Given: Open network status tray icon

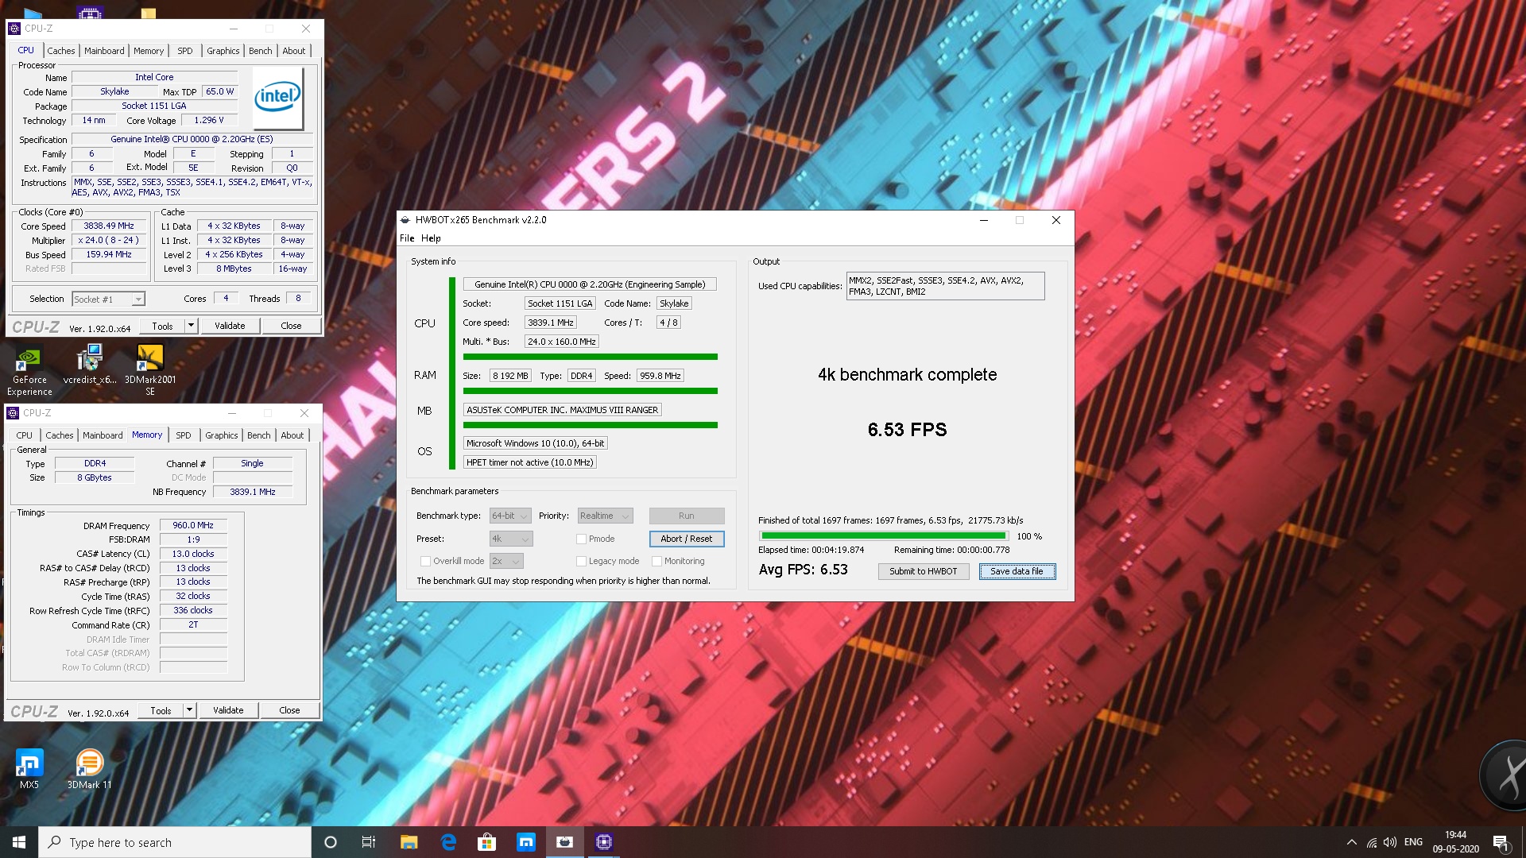Looking at the screenshot, I should (1372, 842).
